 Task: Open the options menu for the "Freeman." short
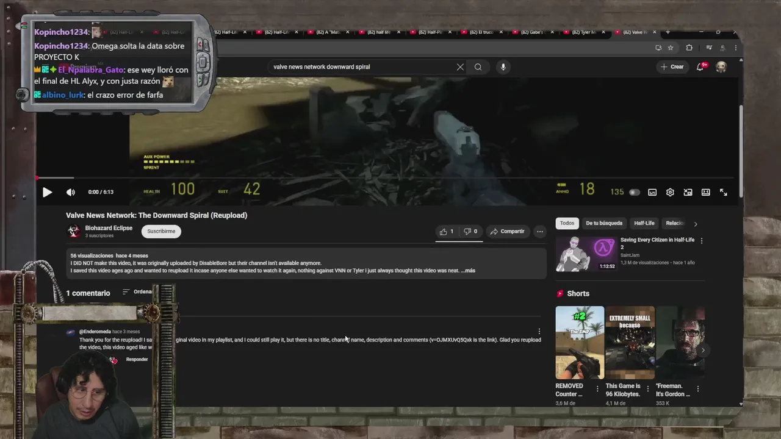(x=697, y=389)
